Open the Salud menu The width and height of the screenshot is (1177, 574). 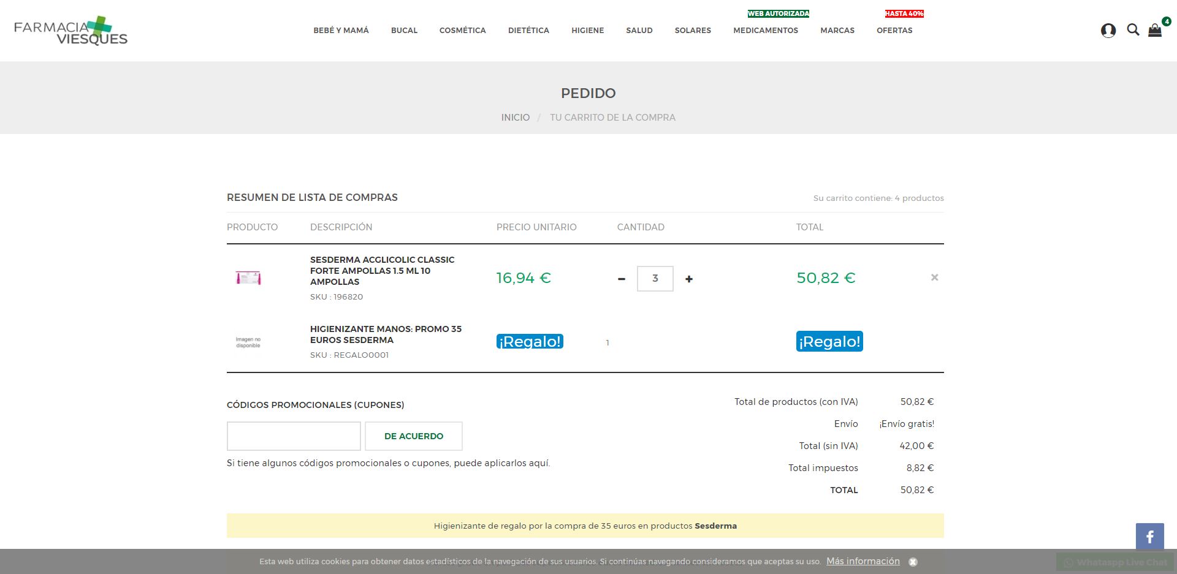coord(639,31)
